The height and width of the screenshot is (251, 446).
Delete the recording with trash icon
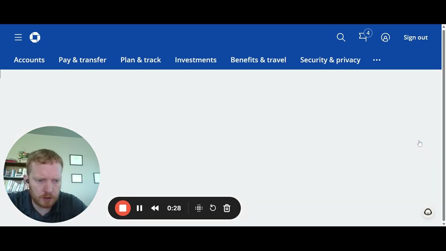227,208
